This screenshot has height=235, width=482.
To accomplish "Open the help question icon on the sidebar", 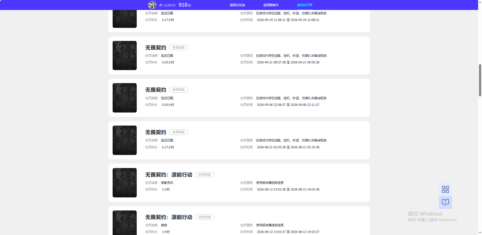I will point(445,202).
